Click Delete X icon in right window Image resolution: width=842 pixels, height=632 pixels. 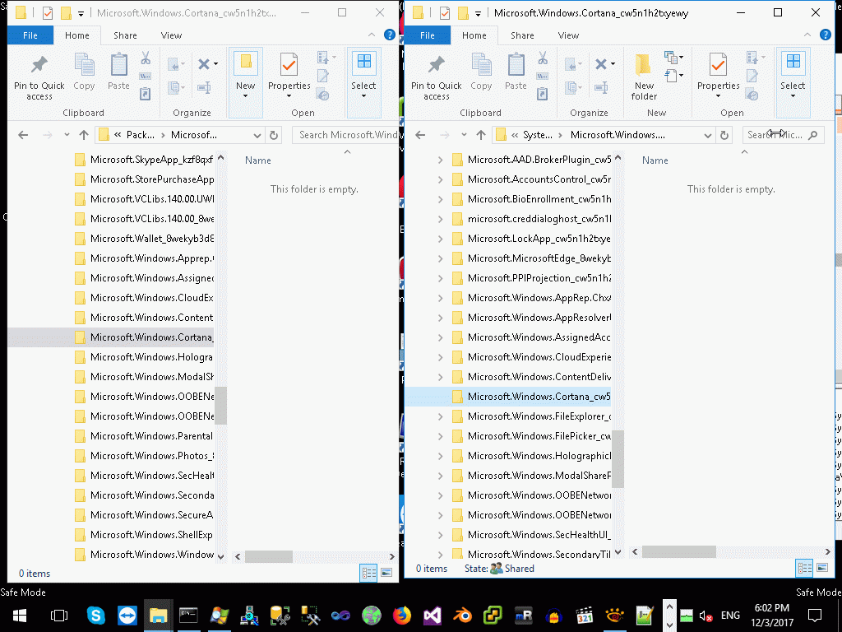point(601,64)
